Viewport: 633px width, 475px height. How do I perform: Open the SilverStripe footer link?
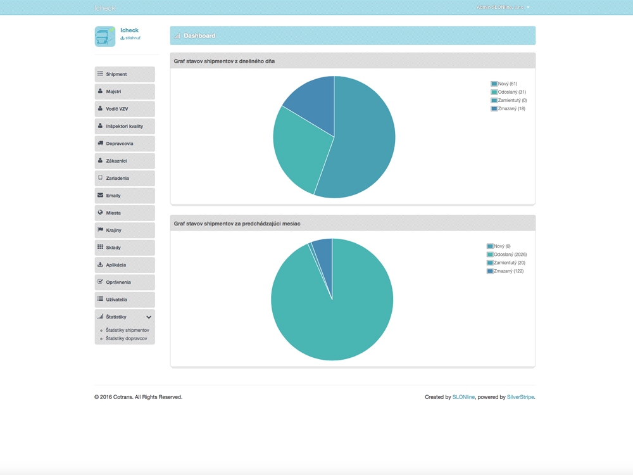pos(520,397)
